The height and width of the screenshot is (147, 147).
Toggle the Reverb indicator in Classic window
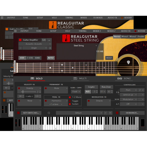click(x=122, y=18)
